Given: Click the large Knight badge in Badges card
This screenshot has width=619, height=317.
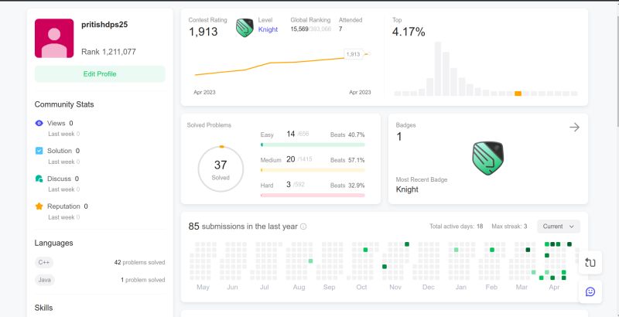Looking at the screenshot, I should (488, 158).
